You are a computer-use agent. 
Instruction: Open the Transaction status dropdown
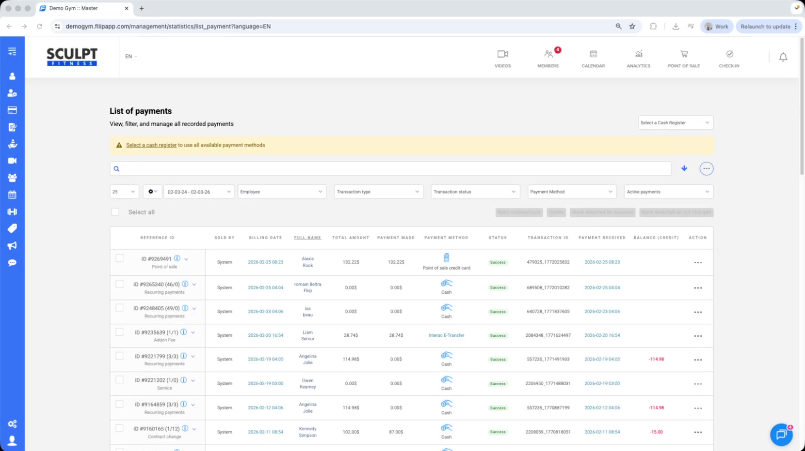click(475, 192)
